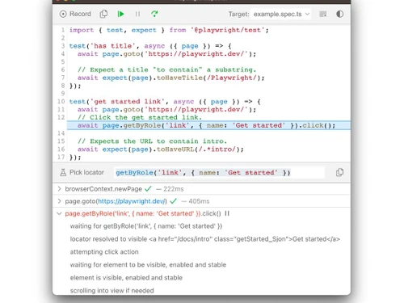Viewport: 404px width, 303px height.
Task: Resume execution with the green play icon
Action: [x=121, y=14]
